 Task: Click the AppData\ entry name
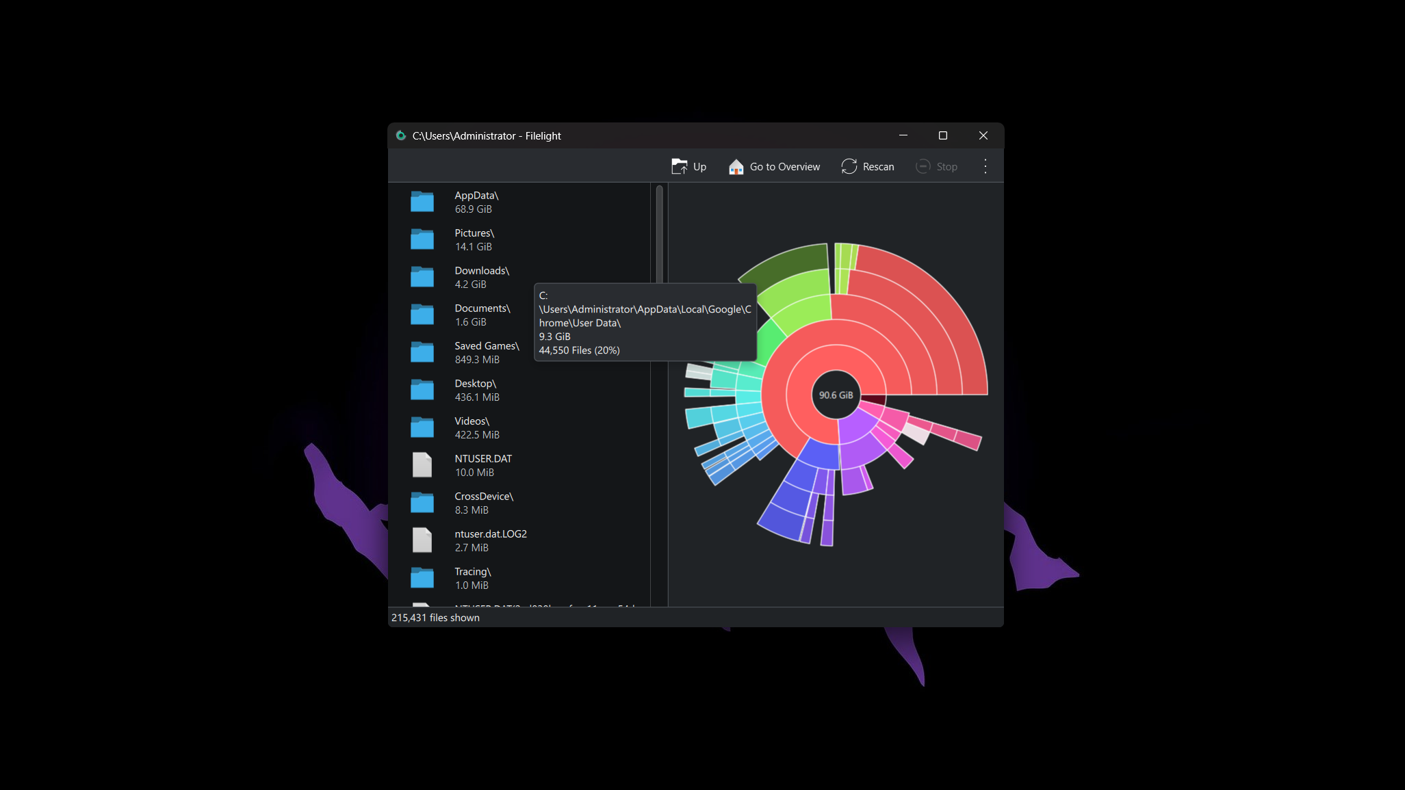tap(476, 196)
